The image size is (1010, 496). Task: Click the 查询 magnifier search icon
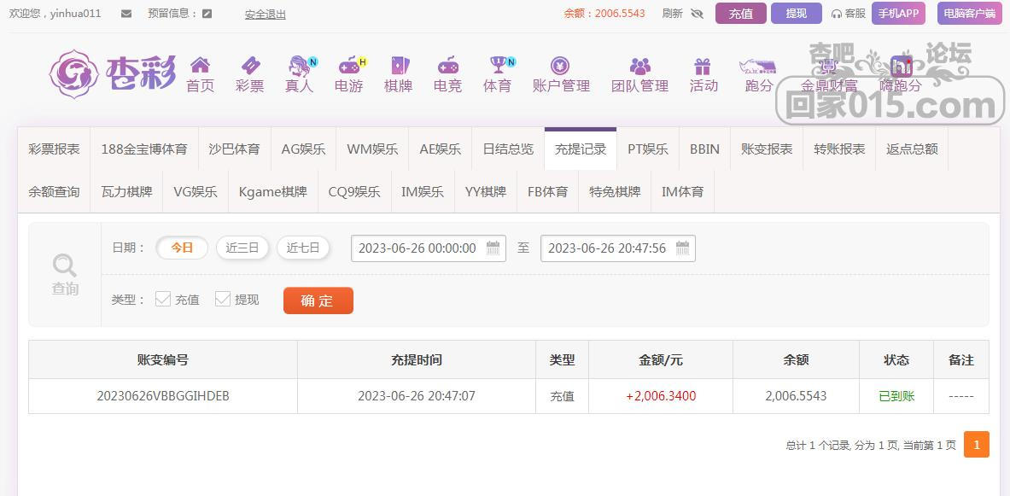point(64,265)
